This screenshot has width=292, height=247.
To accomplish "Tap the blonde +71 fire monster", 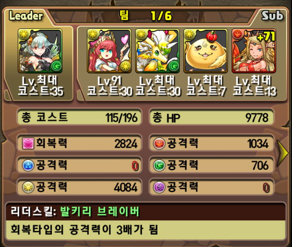I will click(254, 51).
